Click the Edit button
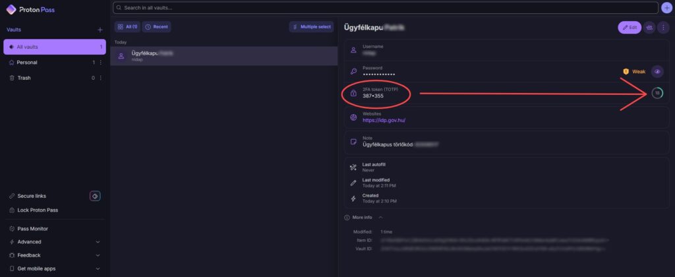 [x=629, y=28]
